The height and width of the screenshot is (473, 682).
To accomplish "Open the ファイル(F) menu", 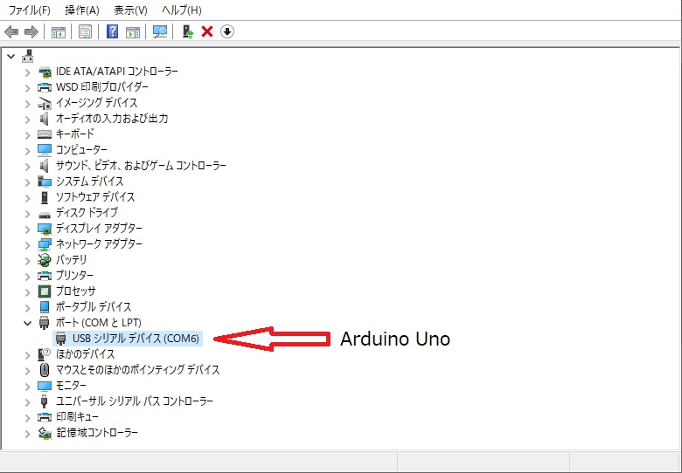I will pyautogui.click(x=29, y=10).
